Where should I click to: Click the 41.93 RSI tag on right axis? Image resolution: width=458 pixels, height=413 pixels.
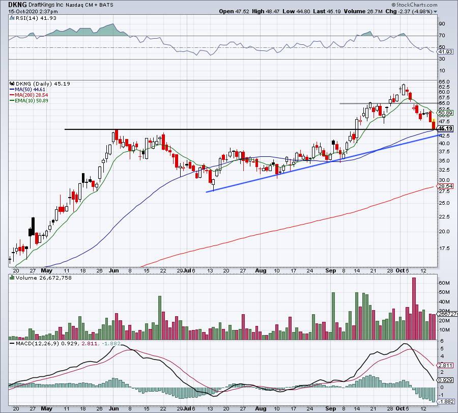[445, 52]
